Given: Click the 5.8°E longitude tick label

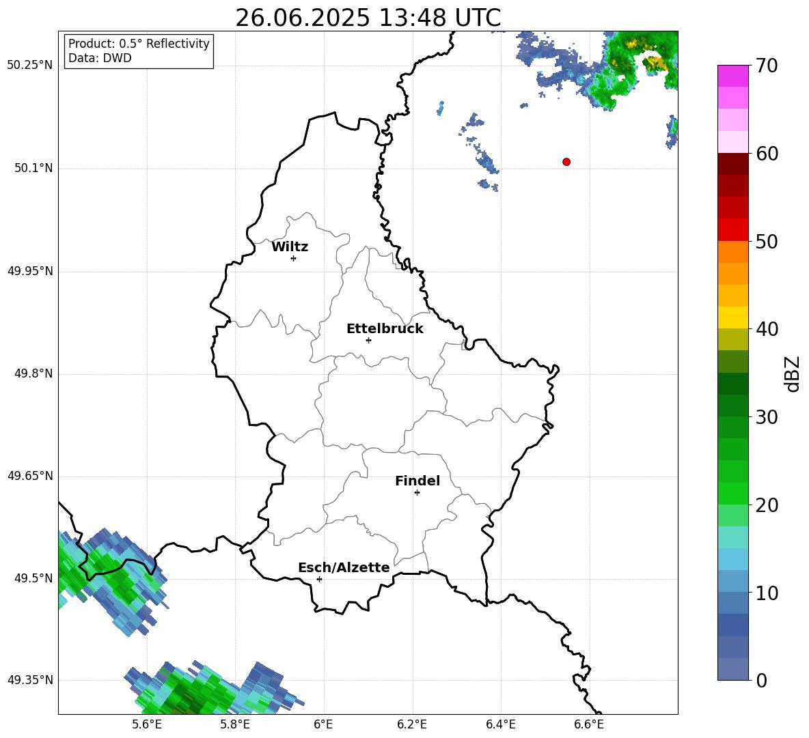Looking at the screenshot, I should 235,724.
